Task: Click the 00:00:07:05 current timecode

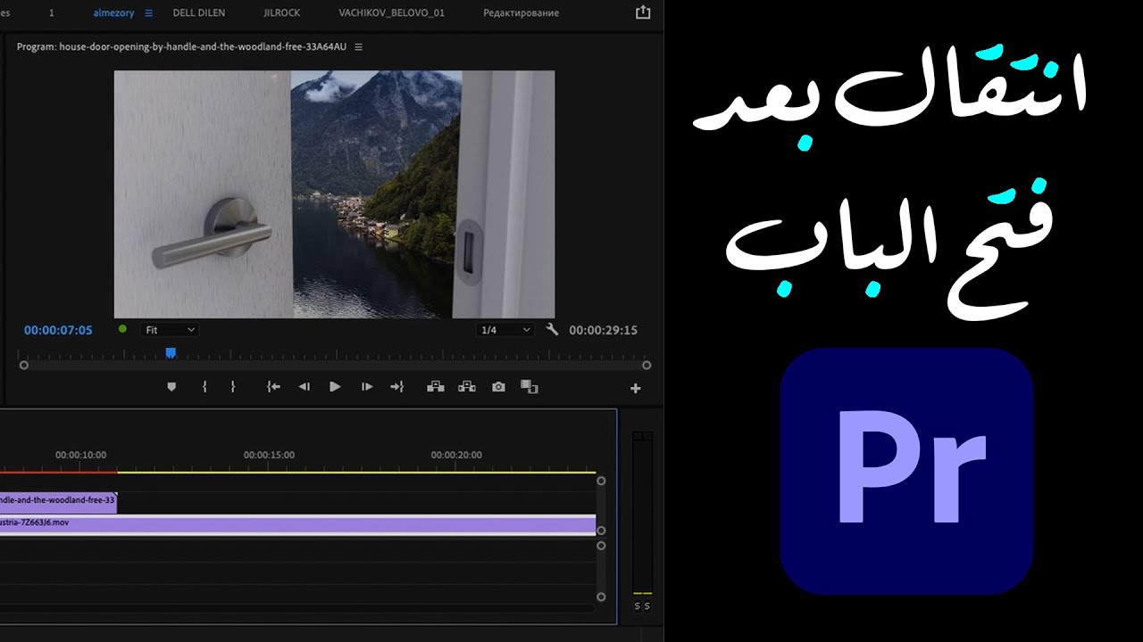Action: point(58,330)
